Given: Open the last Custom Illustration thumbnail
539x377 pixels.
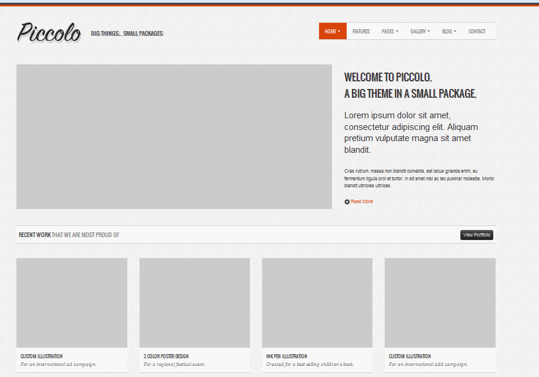Looking at the screenshot, I should pyautogui.click(x=440, y=303).
